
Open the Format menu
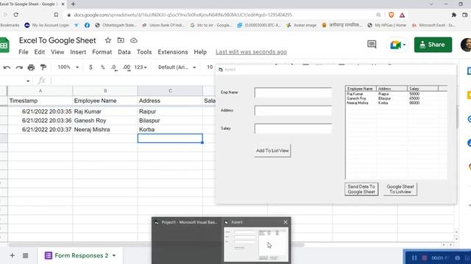[102, 52]
